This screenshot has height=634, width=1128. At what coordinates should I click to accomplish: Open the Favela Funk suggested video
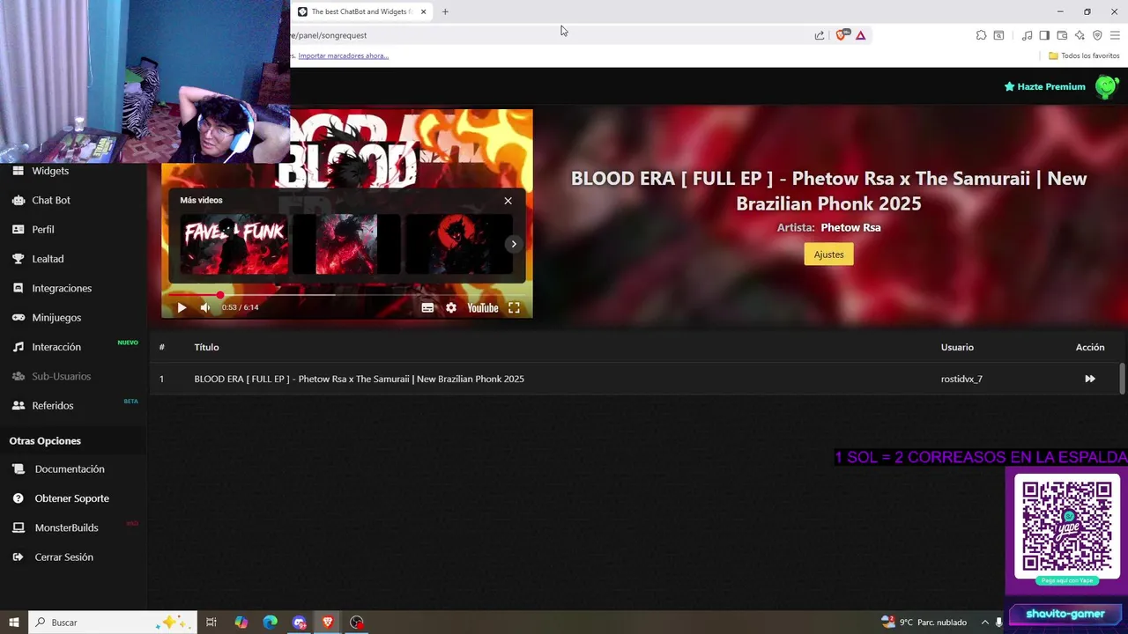click(234, 244)
